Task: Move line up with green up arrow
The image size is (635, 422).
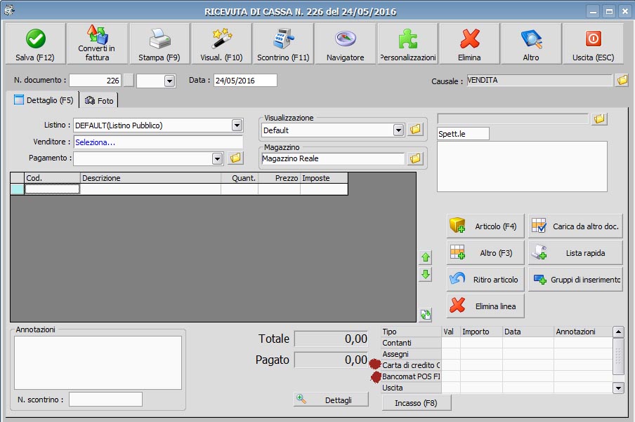Action: click(425, 257)
